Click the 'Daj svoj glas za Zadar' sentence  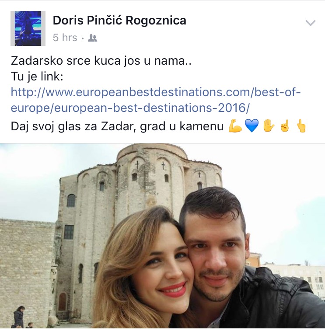(117, 127)
